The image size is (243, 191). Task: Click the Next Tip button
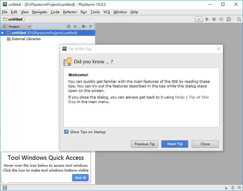point(175,144)
